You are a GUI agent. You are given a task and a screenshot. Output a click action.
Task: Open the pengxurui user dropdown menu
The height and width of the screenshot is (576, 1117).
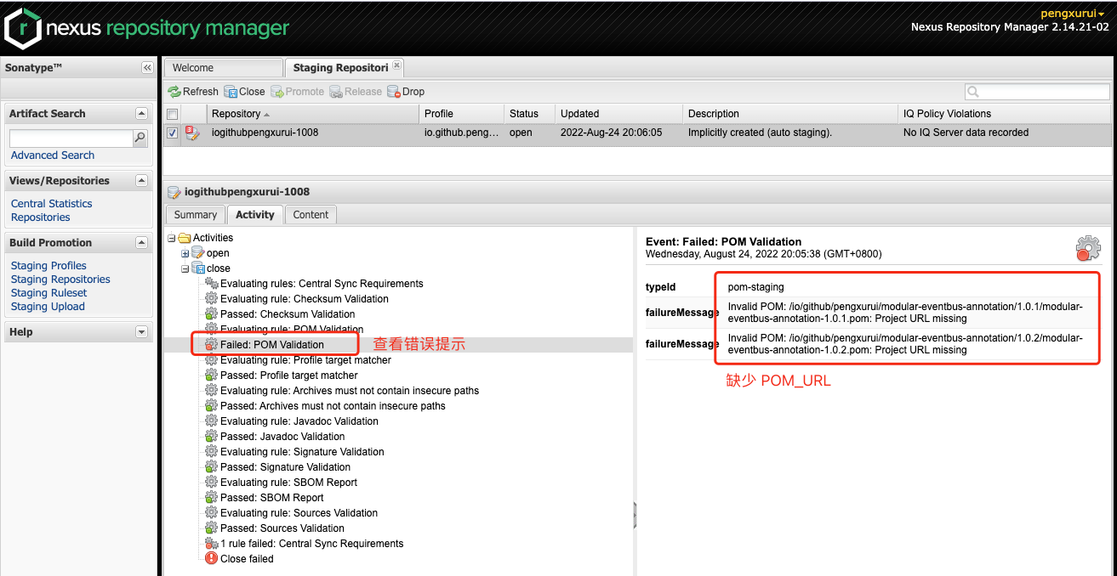(x=1073, y=14)
